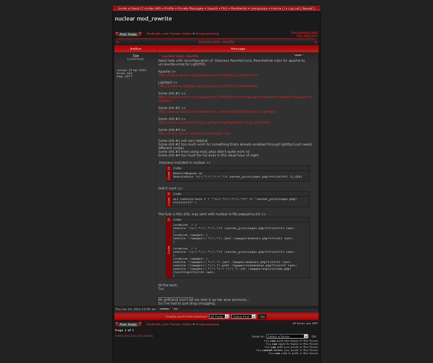The width and height of the screenshot is (433, 363).
Task: Open the All Posts dropdown
Action: point(219,317)
